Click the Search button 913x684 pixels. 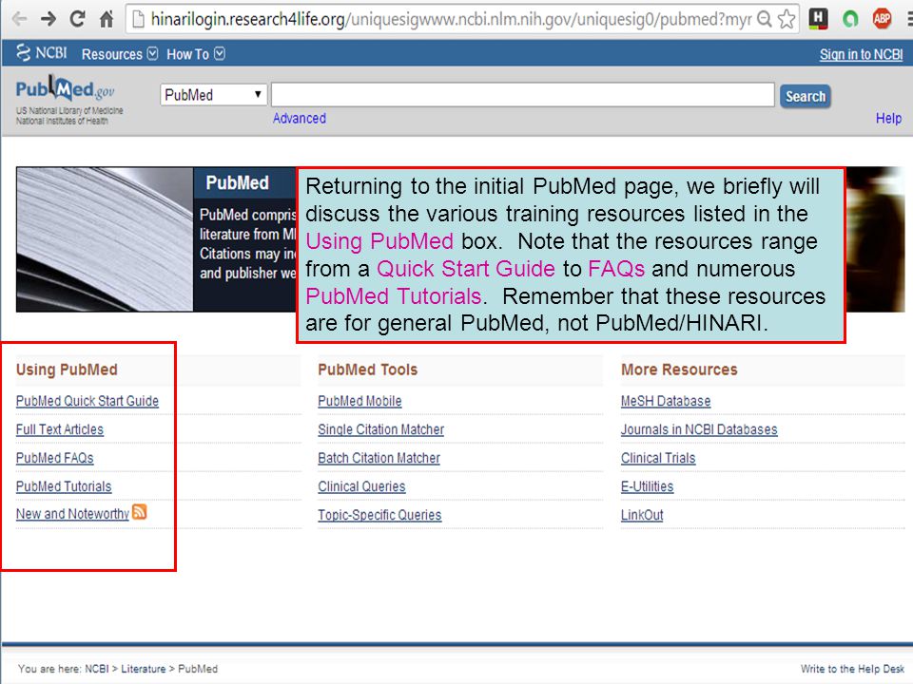[x=806, y=96]
